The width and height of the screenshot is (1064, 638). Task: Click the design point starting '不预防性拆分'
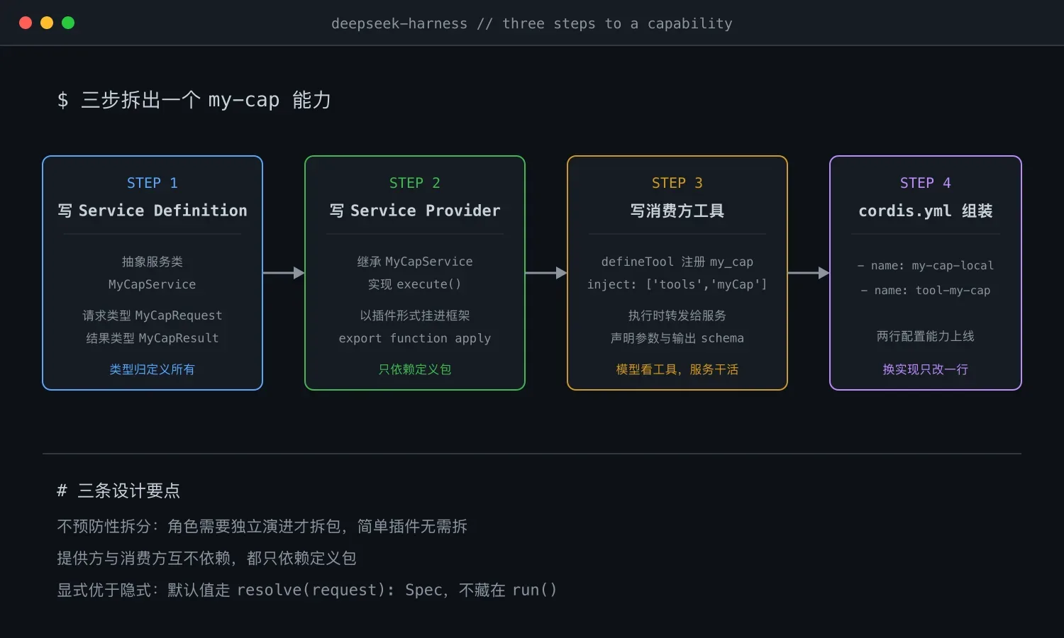coord(262,526)
